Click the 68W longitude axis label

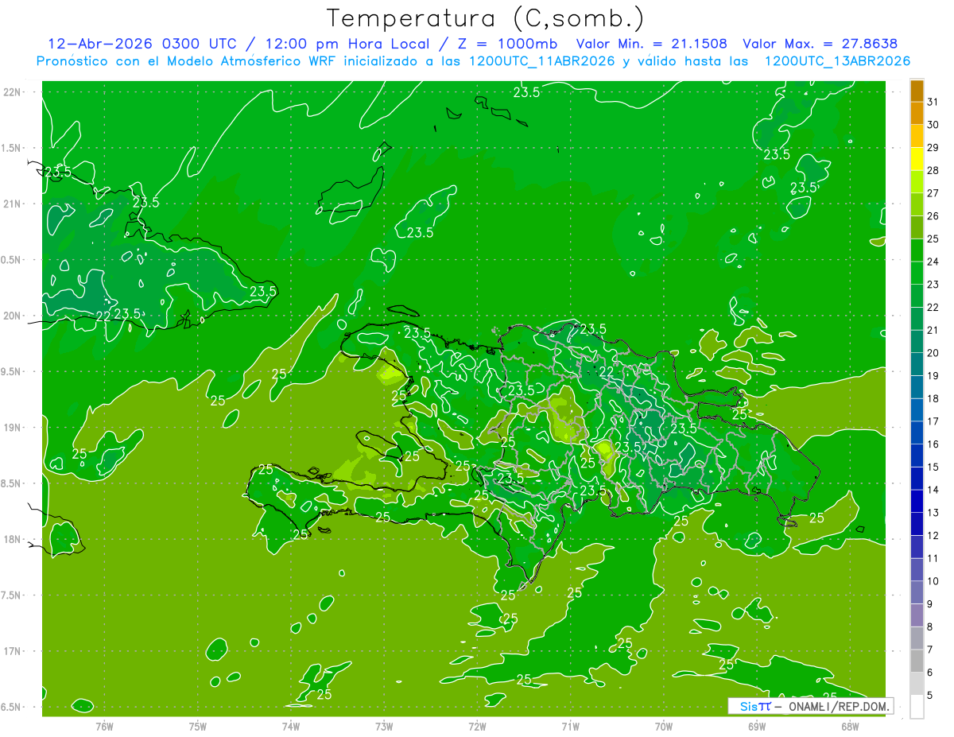[x=850, y=727]
